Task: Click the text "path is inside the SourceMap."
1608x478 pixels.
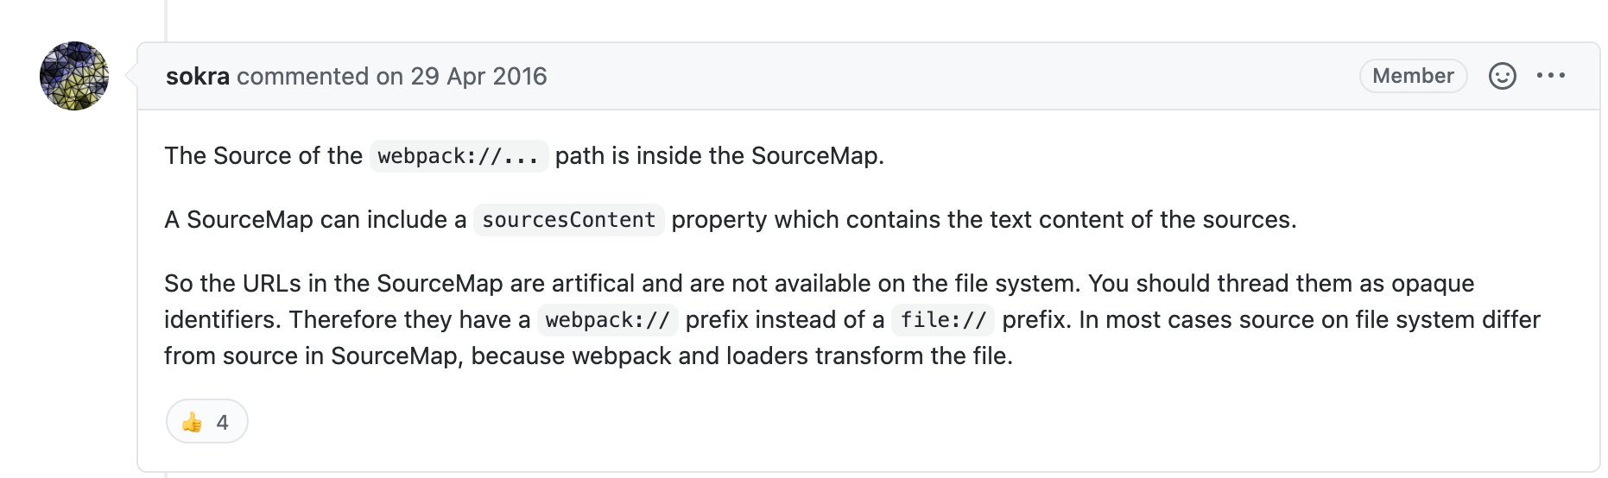Action: 719,156
